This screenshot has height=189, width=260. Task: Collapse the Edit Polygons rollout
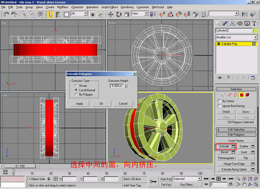point(236,135)
